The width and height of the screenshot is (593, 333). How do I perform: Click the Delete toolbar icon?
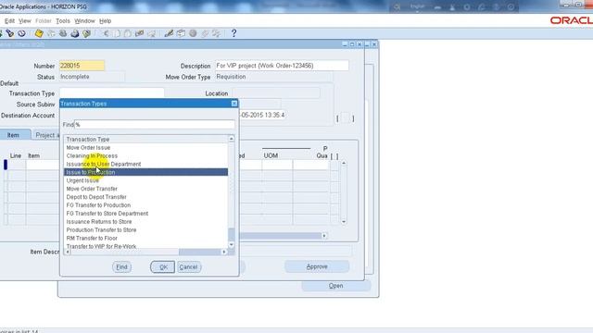(152, 33)
